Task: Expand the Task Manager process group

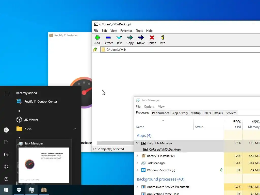Action: click(137, 163)
